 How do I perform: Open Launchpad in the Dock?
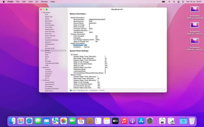[21, 121]
